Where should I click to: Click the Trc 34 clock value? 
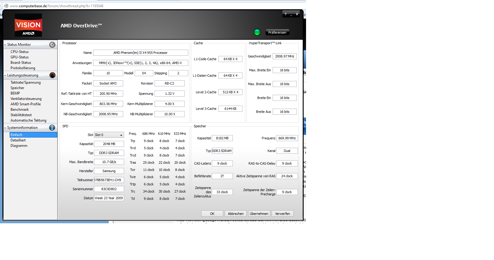click(149, 191)
